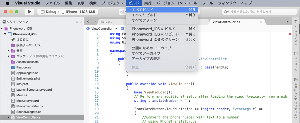This screenshot has height=123, width=300.
Task: Click the Resources blue folder icon
Action: click(x=13, y=67)
